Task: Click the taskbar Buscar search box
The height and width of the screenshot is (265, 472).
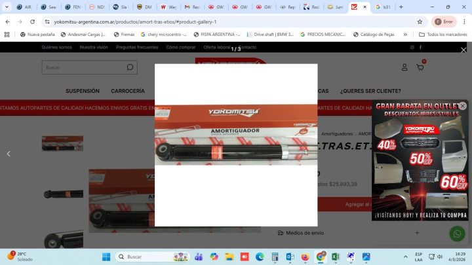Action: pos(152,256)
